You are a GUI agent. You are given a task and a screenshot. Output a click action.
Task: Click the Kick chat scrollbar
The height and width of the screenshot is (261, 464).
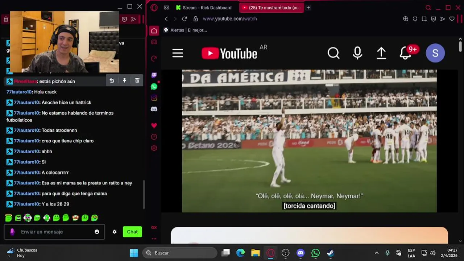click(x=144, y=195)
